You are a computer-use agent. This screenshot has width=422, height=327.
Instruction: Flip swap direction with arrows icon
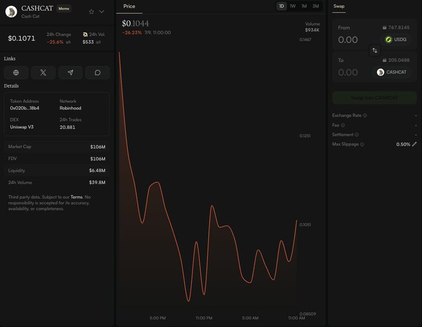click(375, 50)
